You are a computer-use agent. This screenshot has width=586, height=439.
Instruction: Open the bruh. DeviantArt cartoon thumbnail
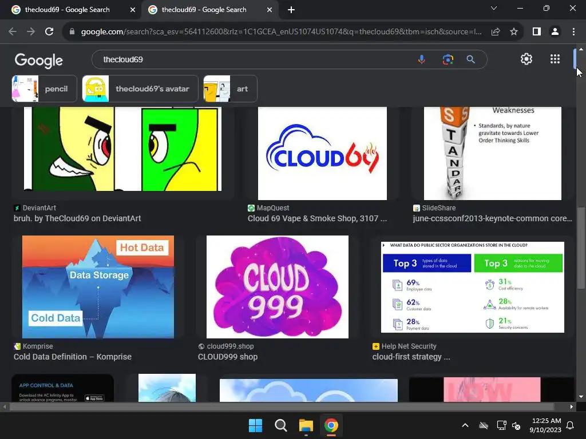point(122,149)
